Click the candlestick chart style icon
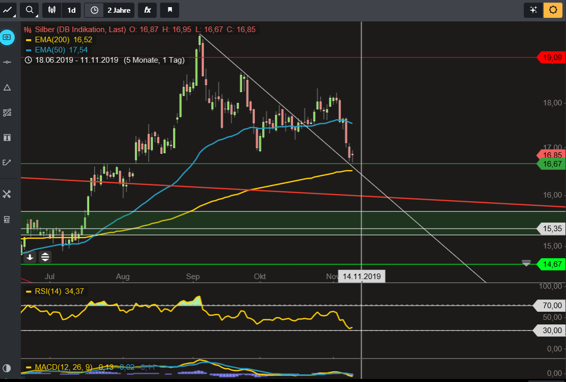The height and width of the screenshot is (382, 566). coord(51,10)
